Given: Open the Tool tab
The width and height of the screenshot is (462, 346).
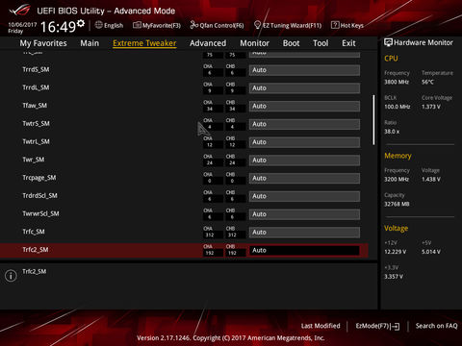Looking at the screenshot, I should point(321,43).
